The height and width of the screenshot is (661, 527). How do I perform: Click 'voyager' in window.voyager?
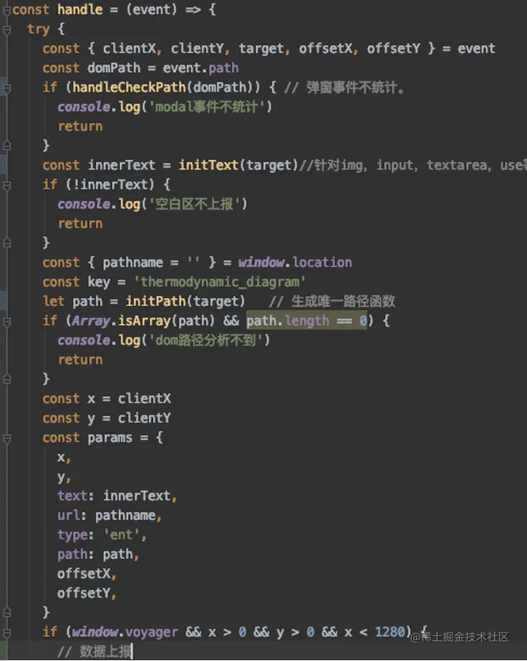click(152, 632)
